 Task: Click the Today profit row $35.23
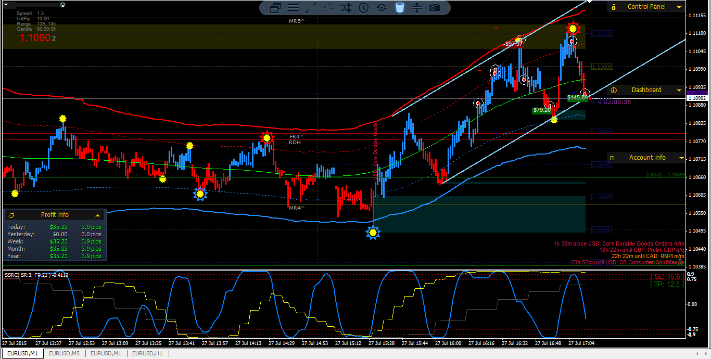[55, 227]
